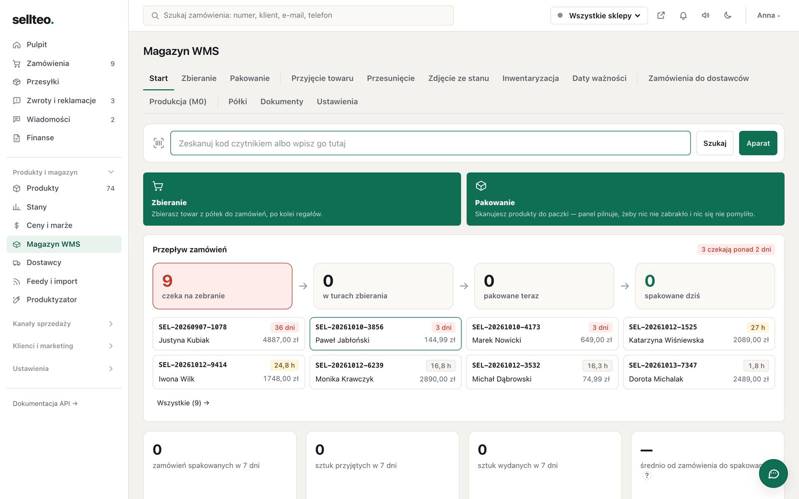The image size is (799, 499).
Task: Open the Produkcja (MO) tab
Action: click(178, 102)
